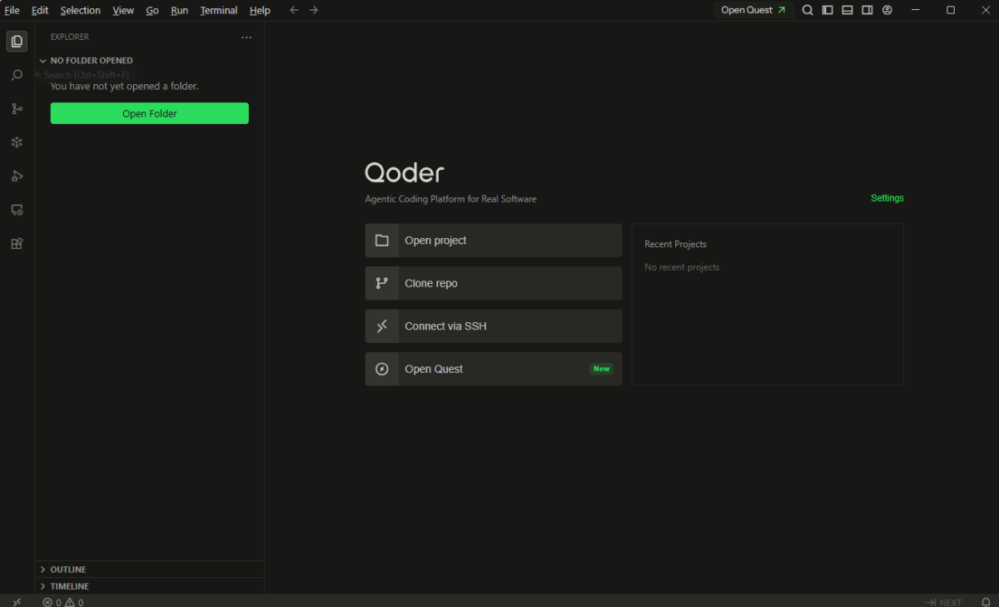The height and width of the screenshot is (607, 999).
Task: Click the folder icon of Open project
Action: tap(382, 241)
